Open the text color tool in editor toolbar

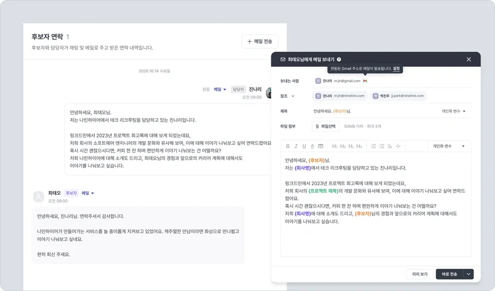click(312, 146)
